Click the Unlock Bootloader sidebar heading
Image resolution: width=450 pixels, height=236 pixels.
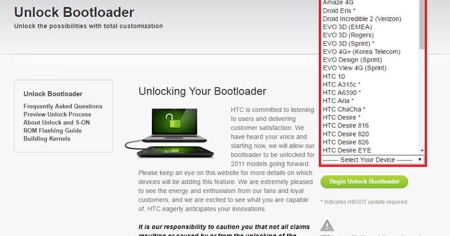53,94
